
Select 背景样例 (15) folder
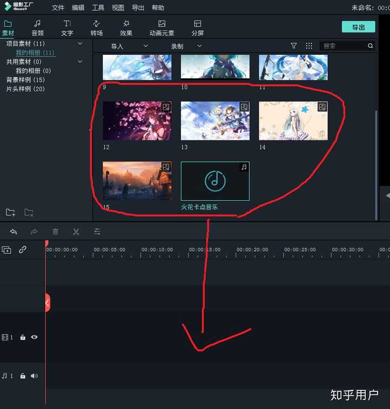tap(25, 80)
